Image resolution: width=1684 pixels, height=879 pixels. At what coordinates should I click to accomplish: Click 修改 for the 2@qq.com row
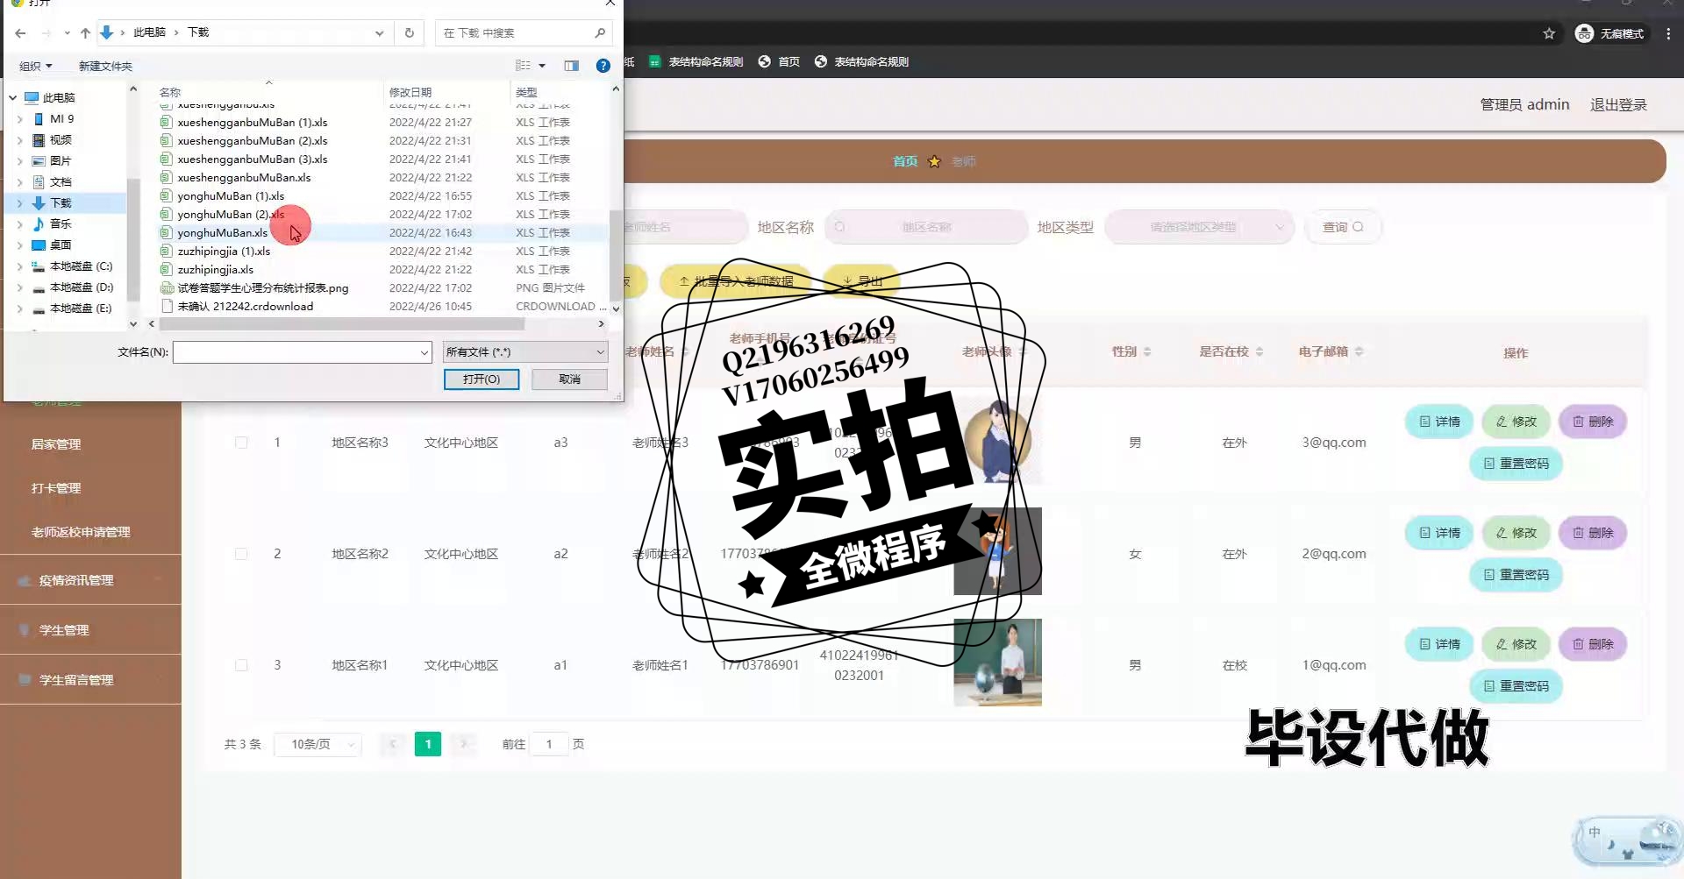click(x=1516, y=533)
